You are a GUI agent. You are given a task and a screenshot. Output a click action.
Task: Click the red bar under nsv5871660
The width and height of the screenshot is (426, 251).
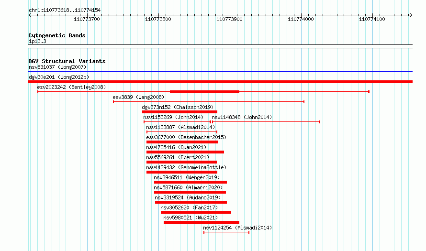click(190, 192)
